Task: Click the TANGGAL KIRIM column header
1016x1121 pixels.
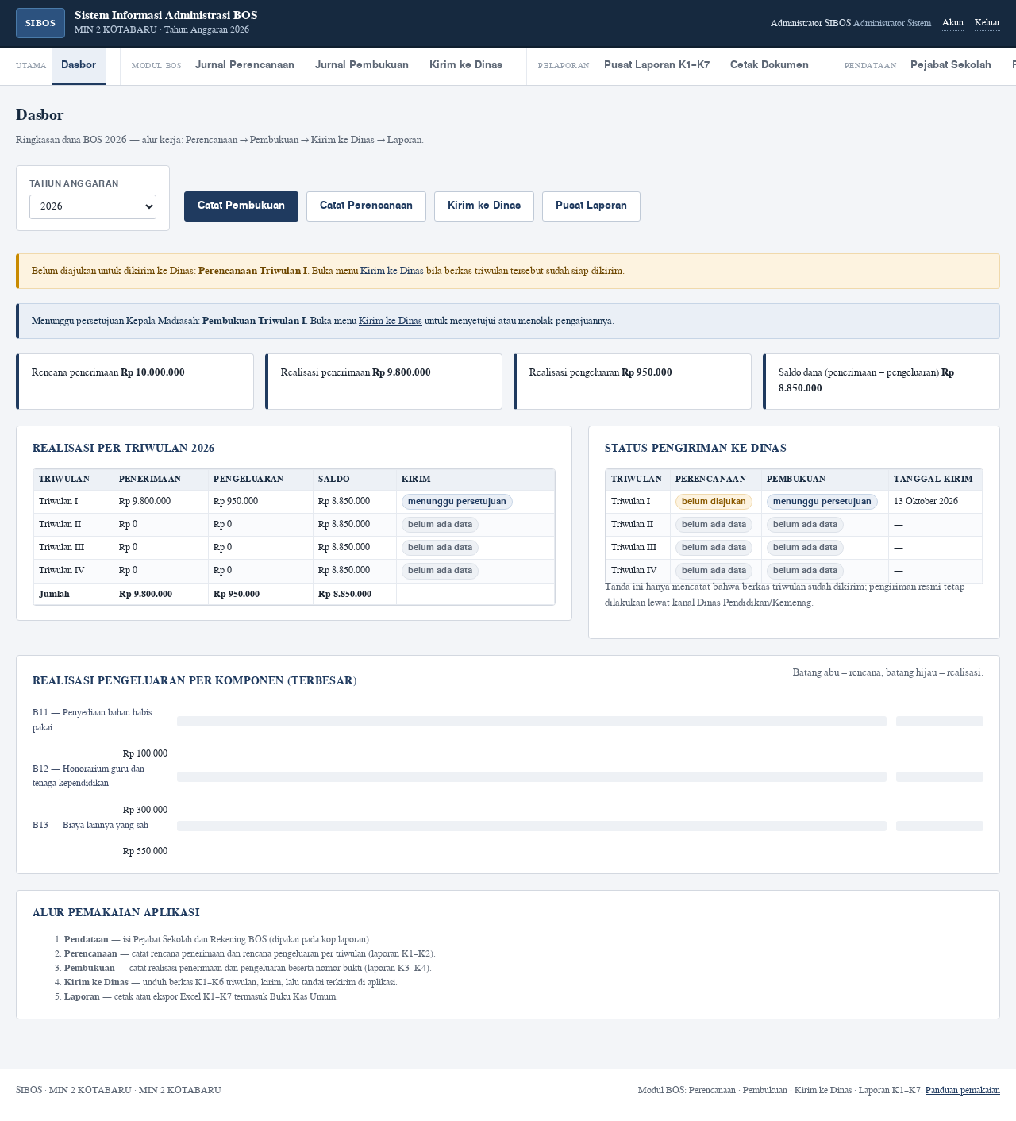Action: click(933, 479)
